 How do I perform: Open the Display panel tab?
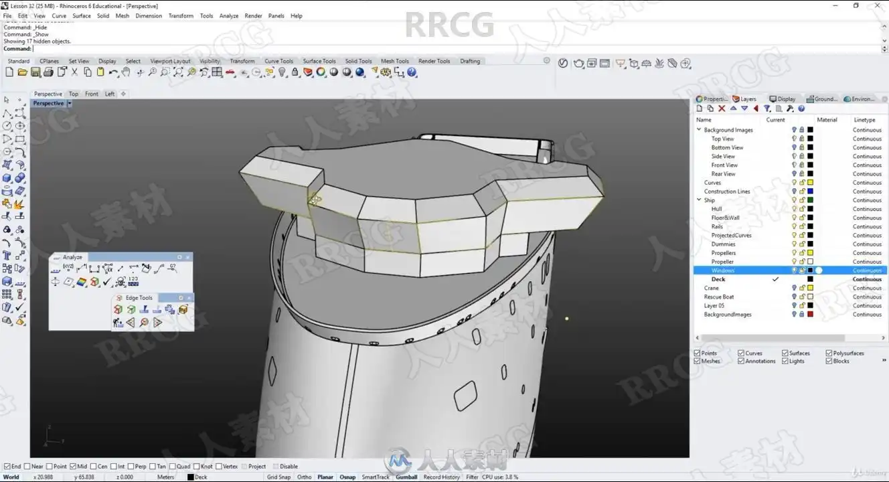tap(783, 99)
